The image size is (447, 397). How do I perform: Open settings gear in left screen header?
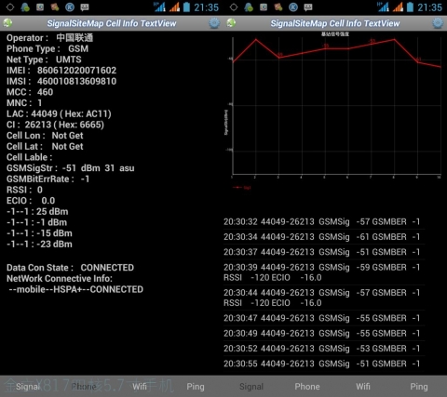pyautogui.click(x=214, y=23)
